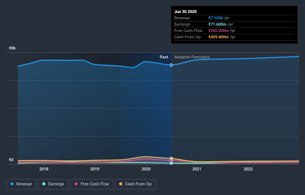Click the 2021 x-axis label
This screenshot has width=305, height=195.
[197, 169]
